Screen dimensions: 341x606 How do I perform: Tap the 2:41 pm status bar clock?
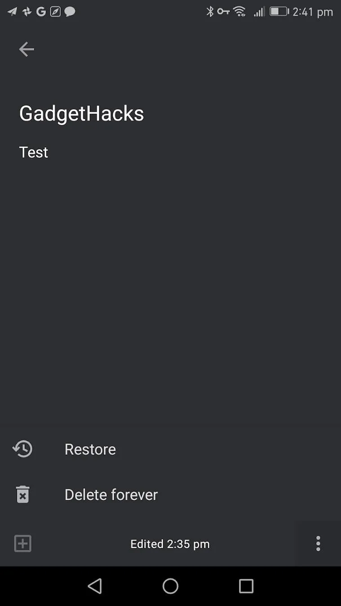[x=313, y=12]
